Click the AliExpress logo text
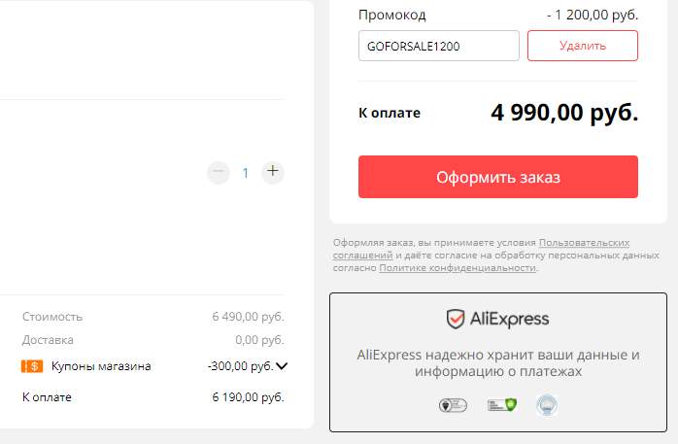 (x=509, y=320)
